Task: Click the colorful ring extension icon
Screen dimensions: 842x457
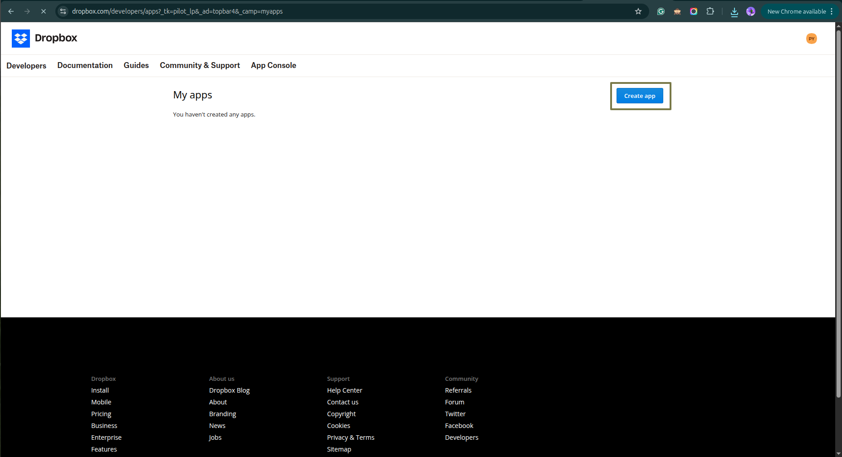Action: pyautogui.click(x=694, y=11)
